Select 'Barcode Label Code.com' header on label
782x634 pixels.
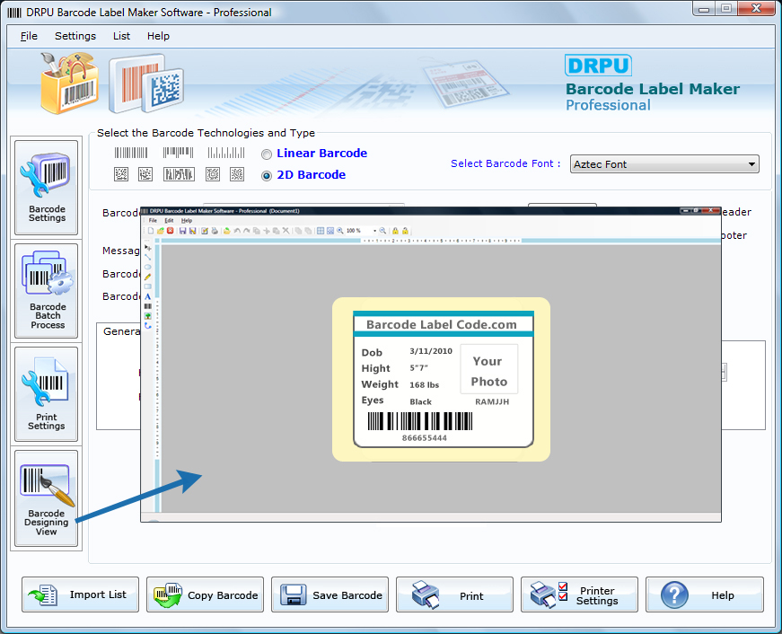(x=442, y=325)
